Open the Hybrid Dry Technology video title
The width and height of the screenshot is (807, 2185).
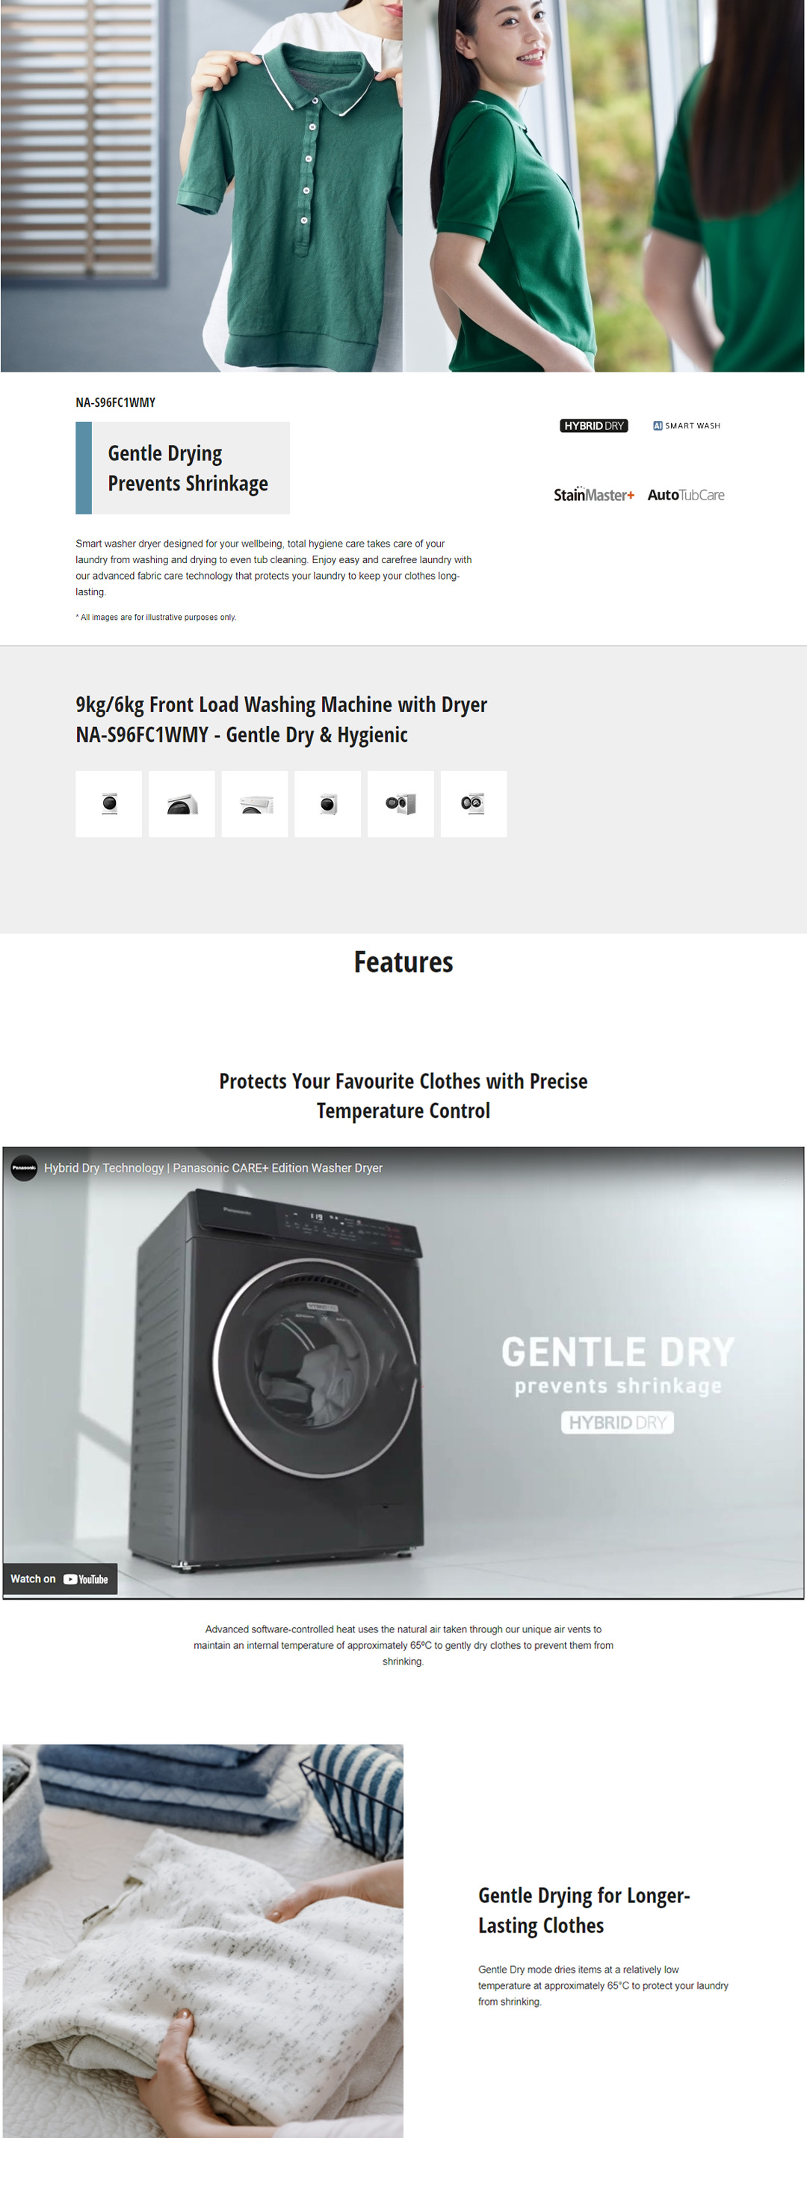[x=213, y=1168]
